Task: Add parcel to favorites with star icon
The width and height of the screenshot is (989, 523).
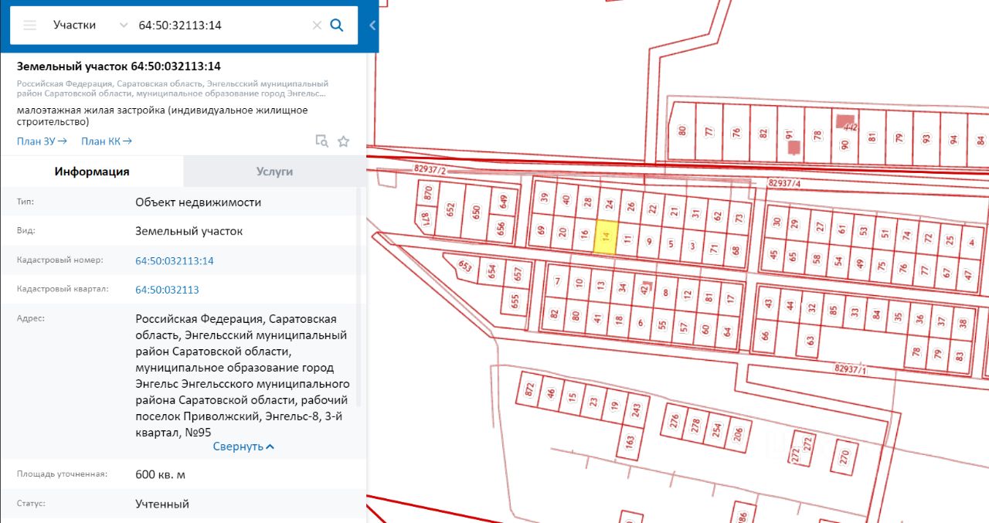Action: click(x=344, y=141)
